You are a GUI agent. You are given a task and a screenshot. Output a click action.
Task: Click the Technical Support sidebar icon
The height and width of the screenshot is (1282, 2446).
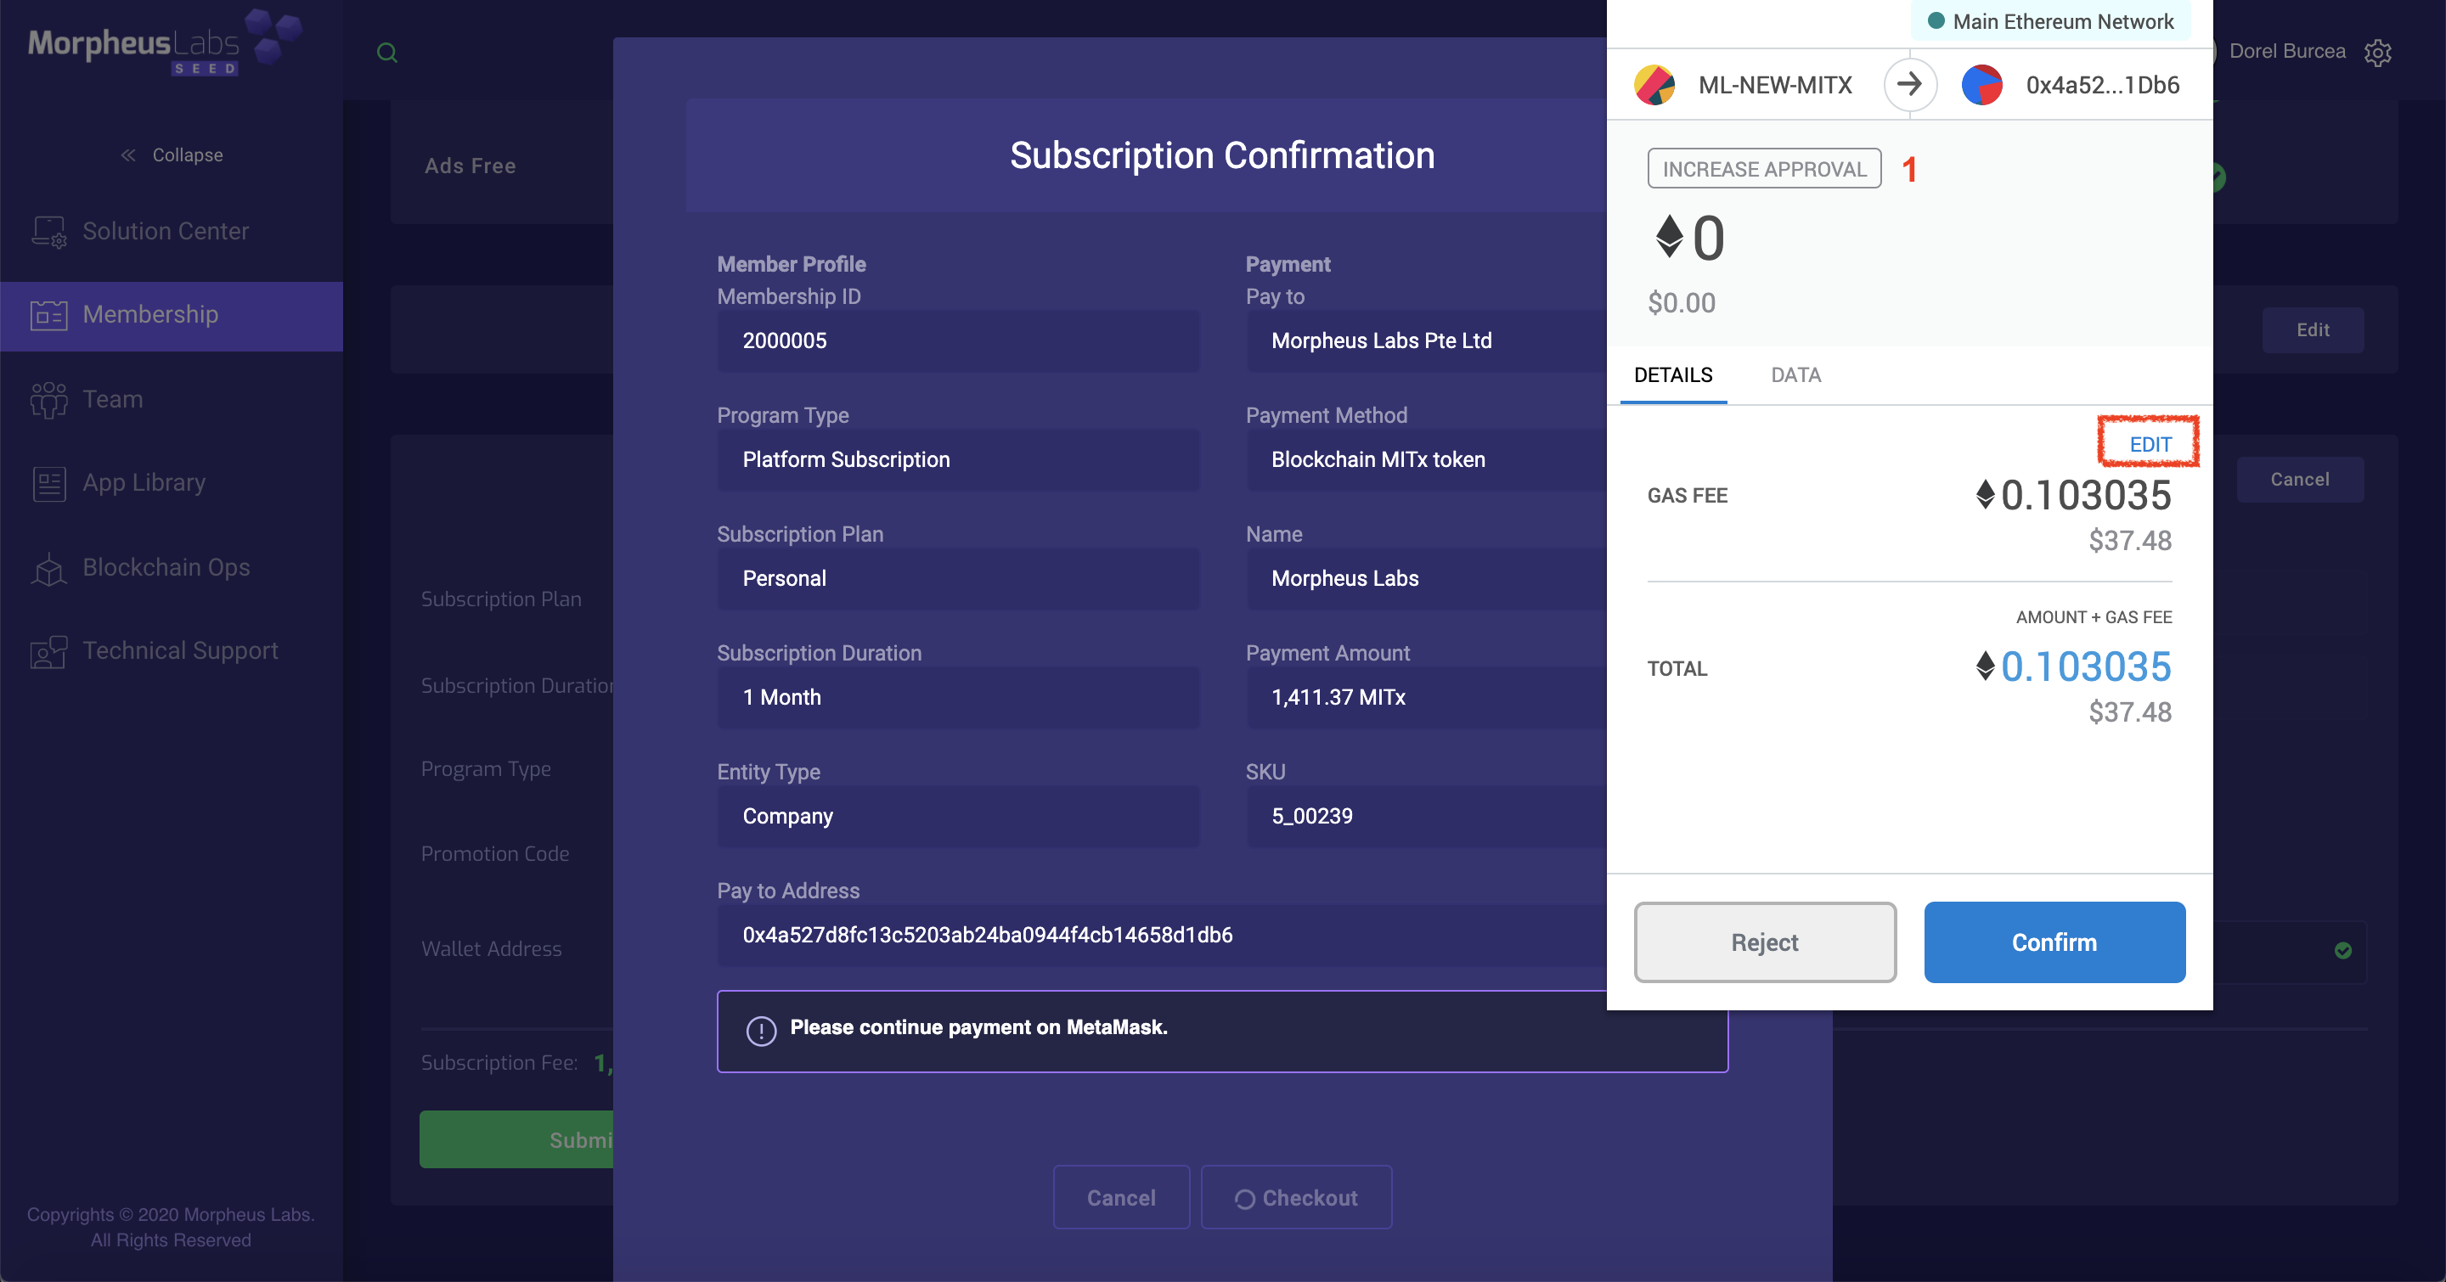point(48,651)
